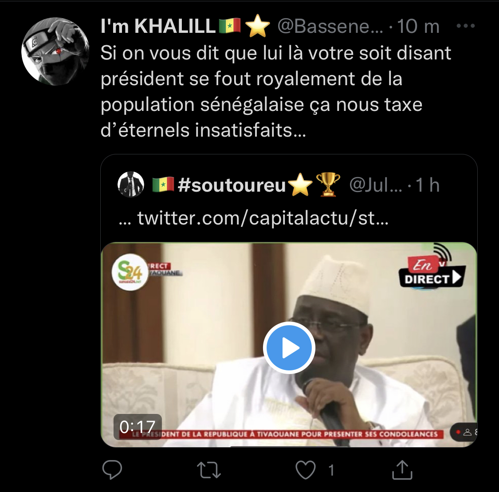Open the three-dot more options menu

tap(466, 26)
